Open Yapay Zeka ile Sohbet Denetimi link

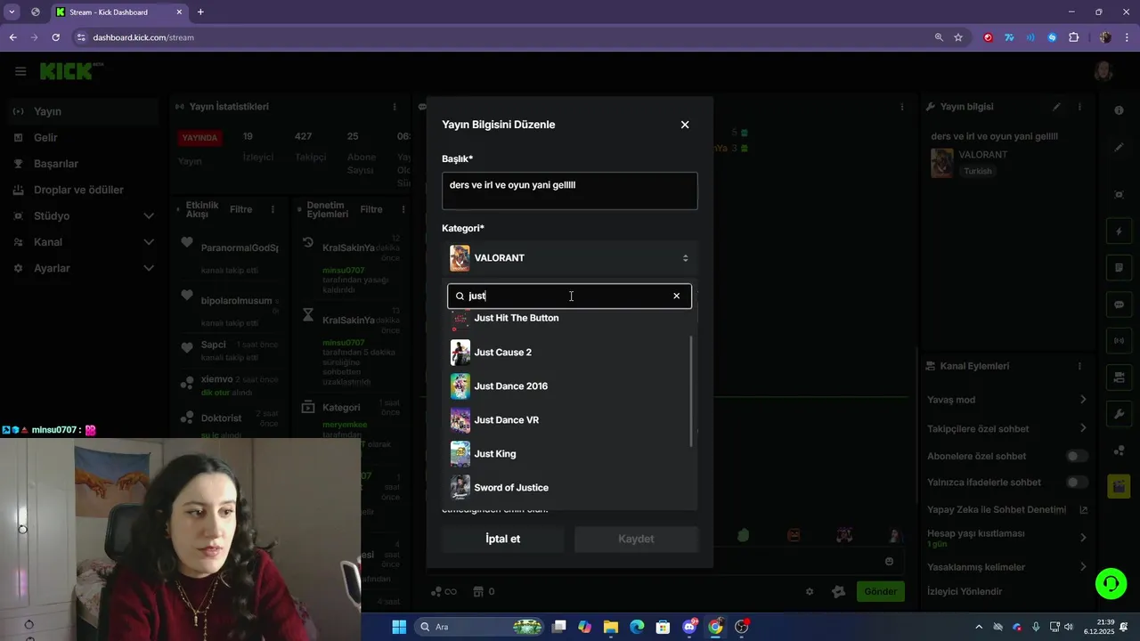coord(1006,510)
